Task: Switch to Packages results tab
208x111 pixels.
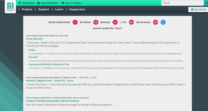Action: point(145,22)
